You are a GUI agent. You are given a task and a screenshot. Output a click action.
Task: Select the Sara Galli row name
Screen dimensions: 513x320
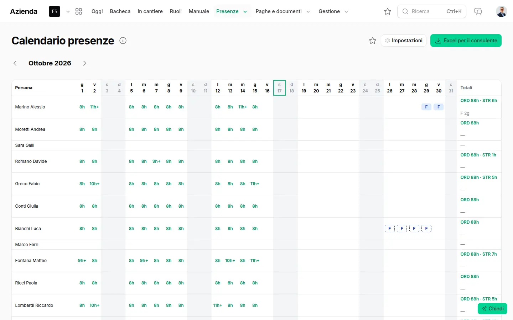[25, 145]
